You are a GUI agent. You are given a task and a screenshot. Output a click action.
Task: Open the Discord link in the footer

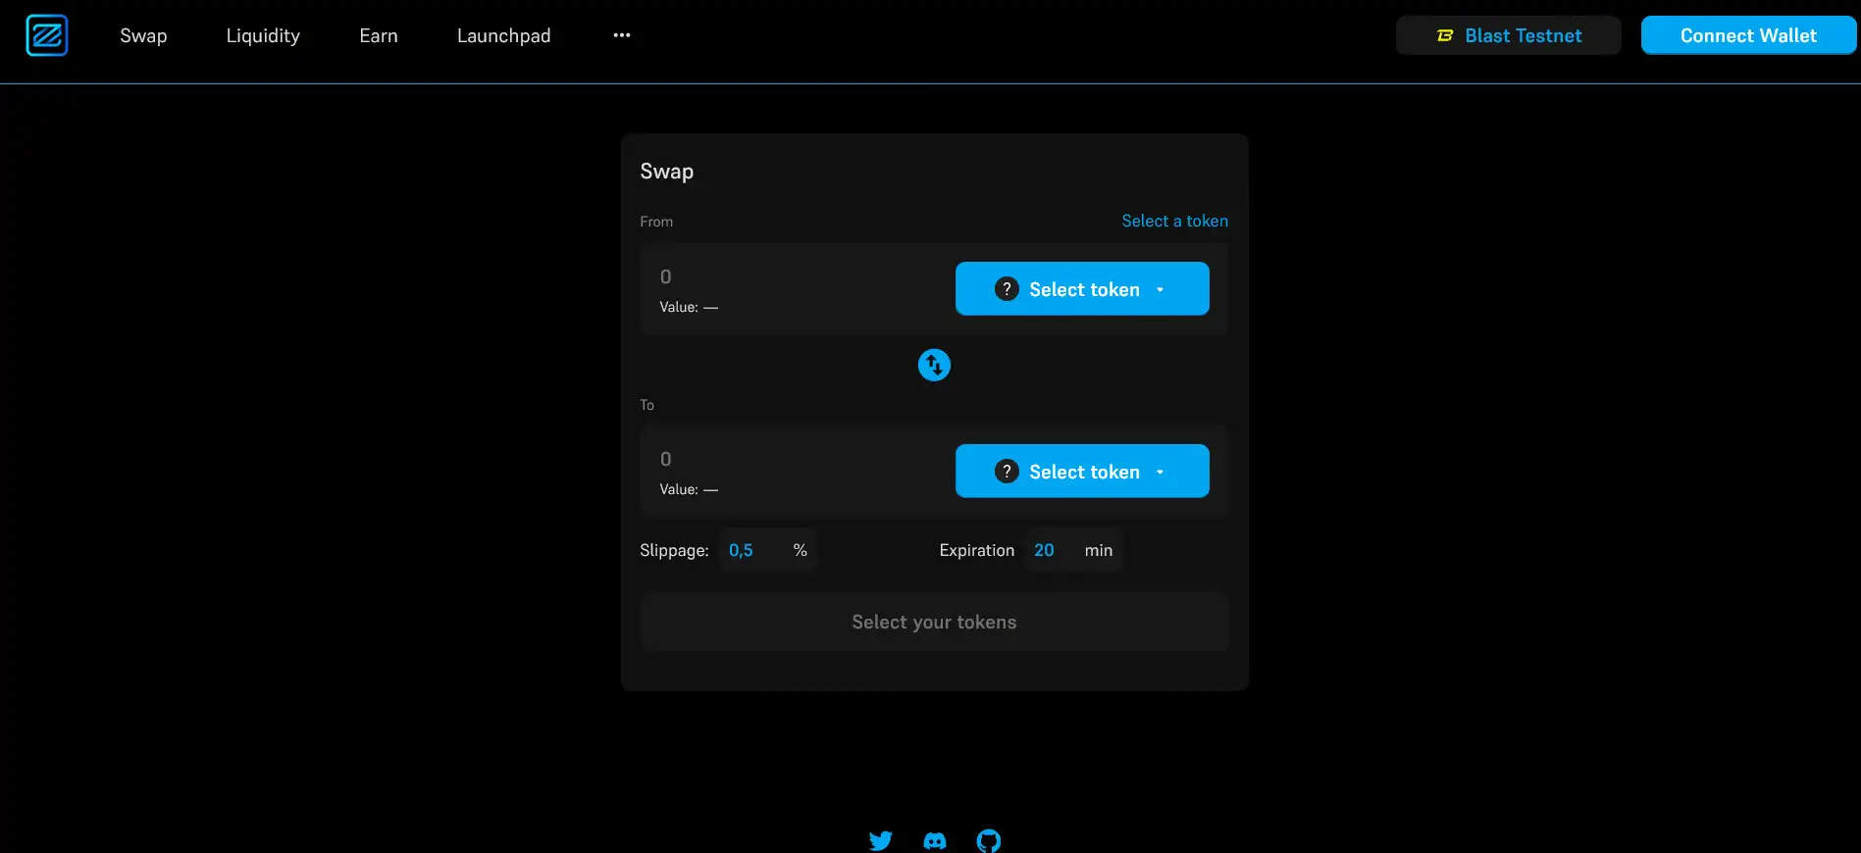coord(935,840)
